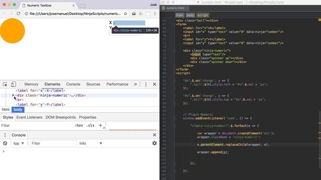
Task: Close the DevTools panel
Action: point(154,84)
